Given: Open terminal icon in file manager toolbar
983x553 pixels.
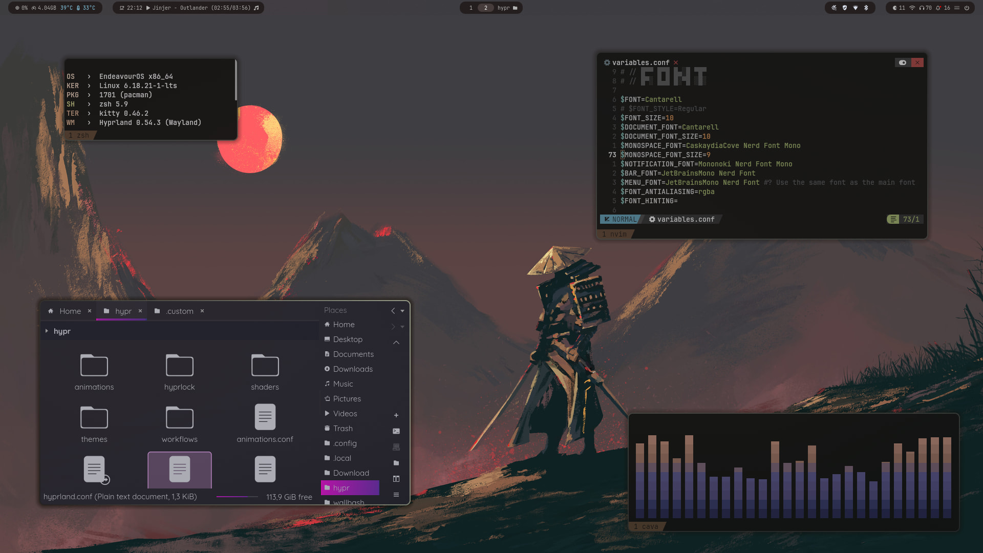Looking at the screenshot, I should 396,431.
